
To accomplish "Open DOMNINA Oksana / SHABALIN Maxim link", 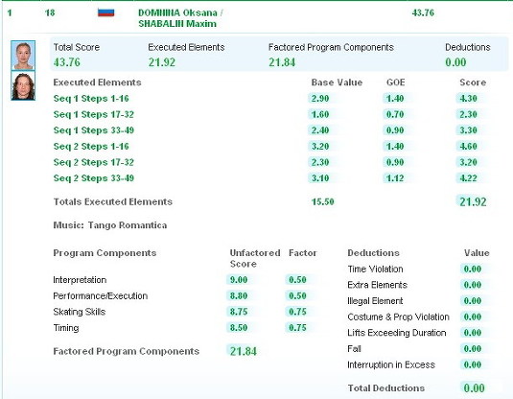I will [180, 18].
